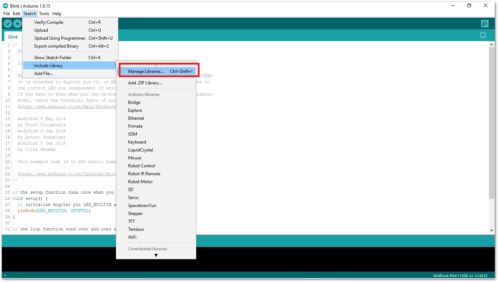Viewport: 498px width, 282px height.
Task: Expand the Include Library submenu
Action: tap(70, 66)
